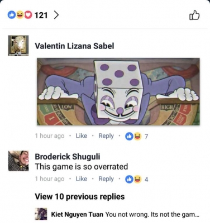This screenshot has height=223, width=210.
Task: Expand View 10 previous replies
Action: (x=80, y=197)
